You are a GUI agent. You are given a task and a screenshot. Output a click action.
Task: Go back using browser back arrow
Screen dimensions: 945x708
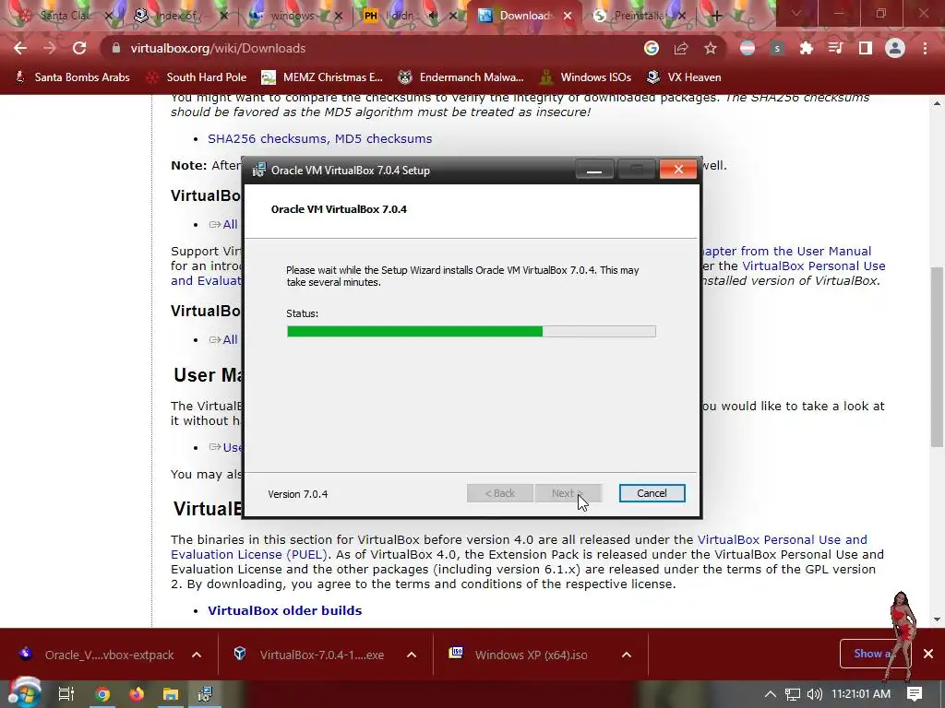20,48
